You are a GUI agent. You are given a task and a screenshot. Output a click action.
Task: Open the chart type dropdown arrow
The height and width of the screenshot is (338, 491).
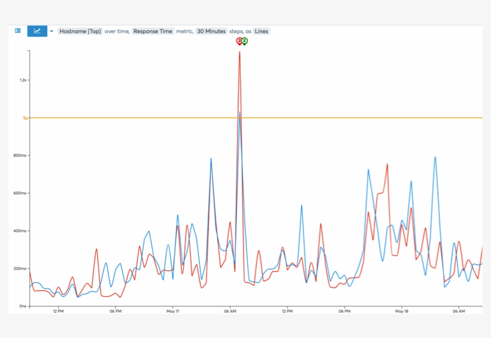point(51,31)
